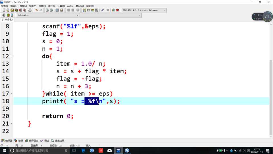Close all files from the toolbar

click(x=24, y=10)
